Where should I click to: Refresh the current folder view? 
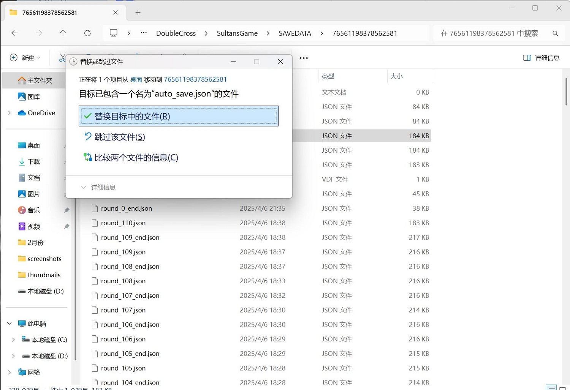87,33
